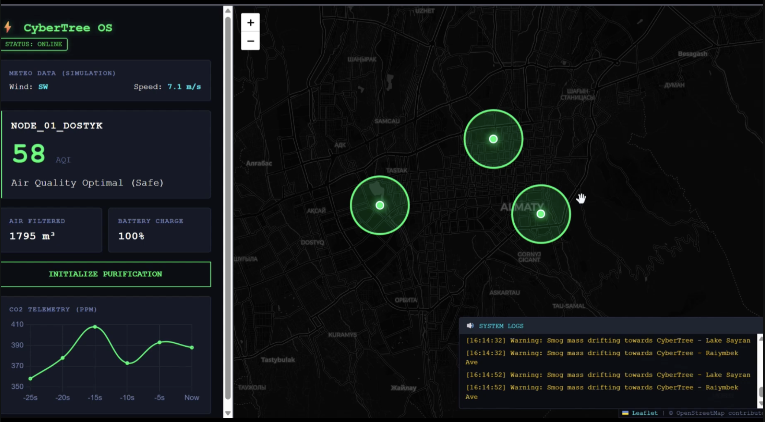Screen dimensions: 765x422
Task: Click the CO2 TELEMETRY (PPM) heading
Action: (53, 309)
